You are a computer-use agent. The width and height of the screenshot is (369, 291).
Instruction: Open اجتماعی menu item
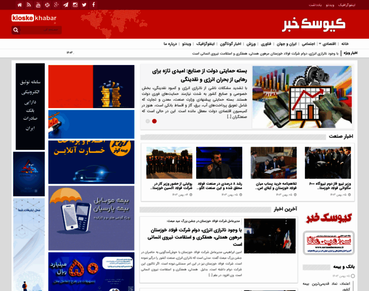[308, 44]
